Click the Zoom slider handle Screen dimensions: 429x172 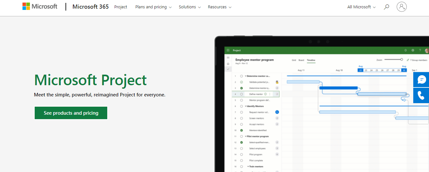tap(402, 59)
